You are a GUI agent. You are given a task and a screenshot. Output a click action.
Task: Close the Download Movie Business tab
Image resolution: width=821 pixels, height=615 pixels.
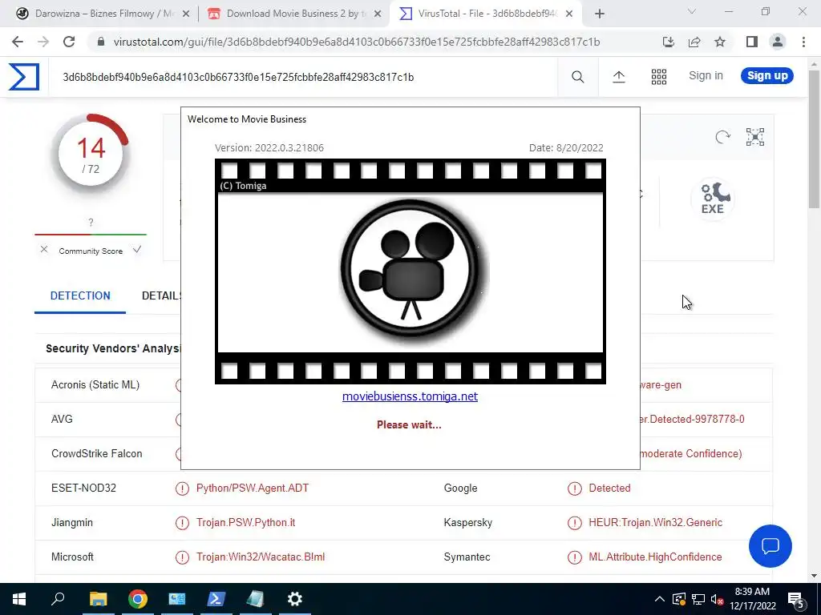[x=378, y=14]
